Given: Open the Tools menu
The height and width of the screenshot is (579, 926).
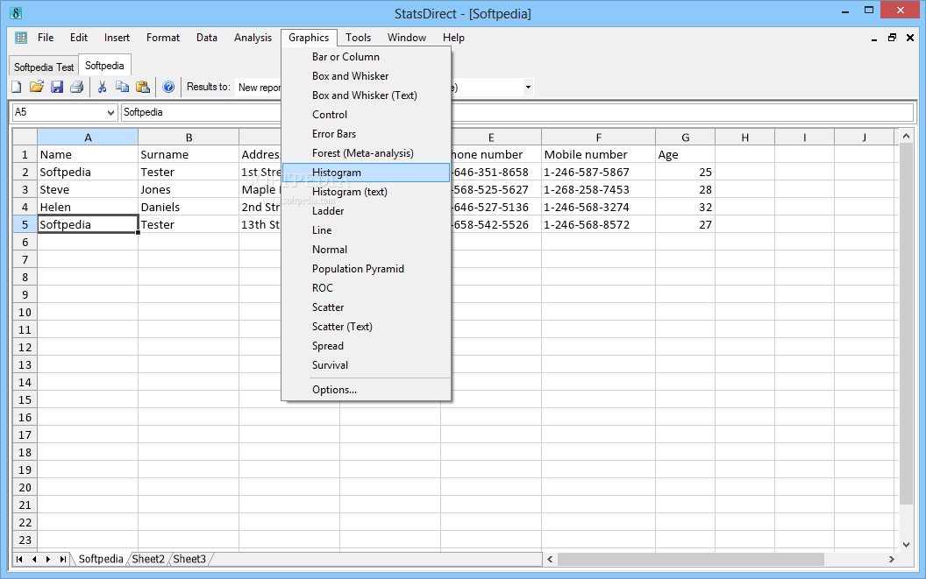Looking at the screenshot, I should coord(359,38).
